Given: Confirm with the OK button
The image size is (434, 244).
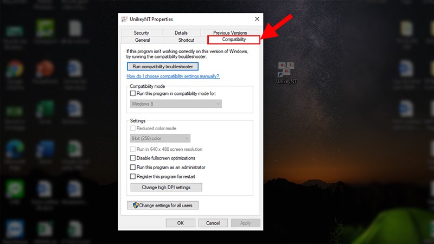Looking at the screenshot, I should click(x=181, y=223).
